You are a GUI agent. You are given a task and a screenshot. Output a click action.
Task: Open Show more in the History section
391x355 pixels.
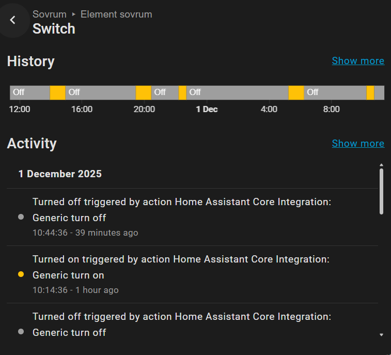(358, 61)
